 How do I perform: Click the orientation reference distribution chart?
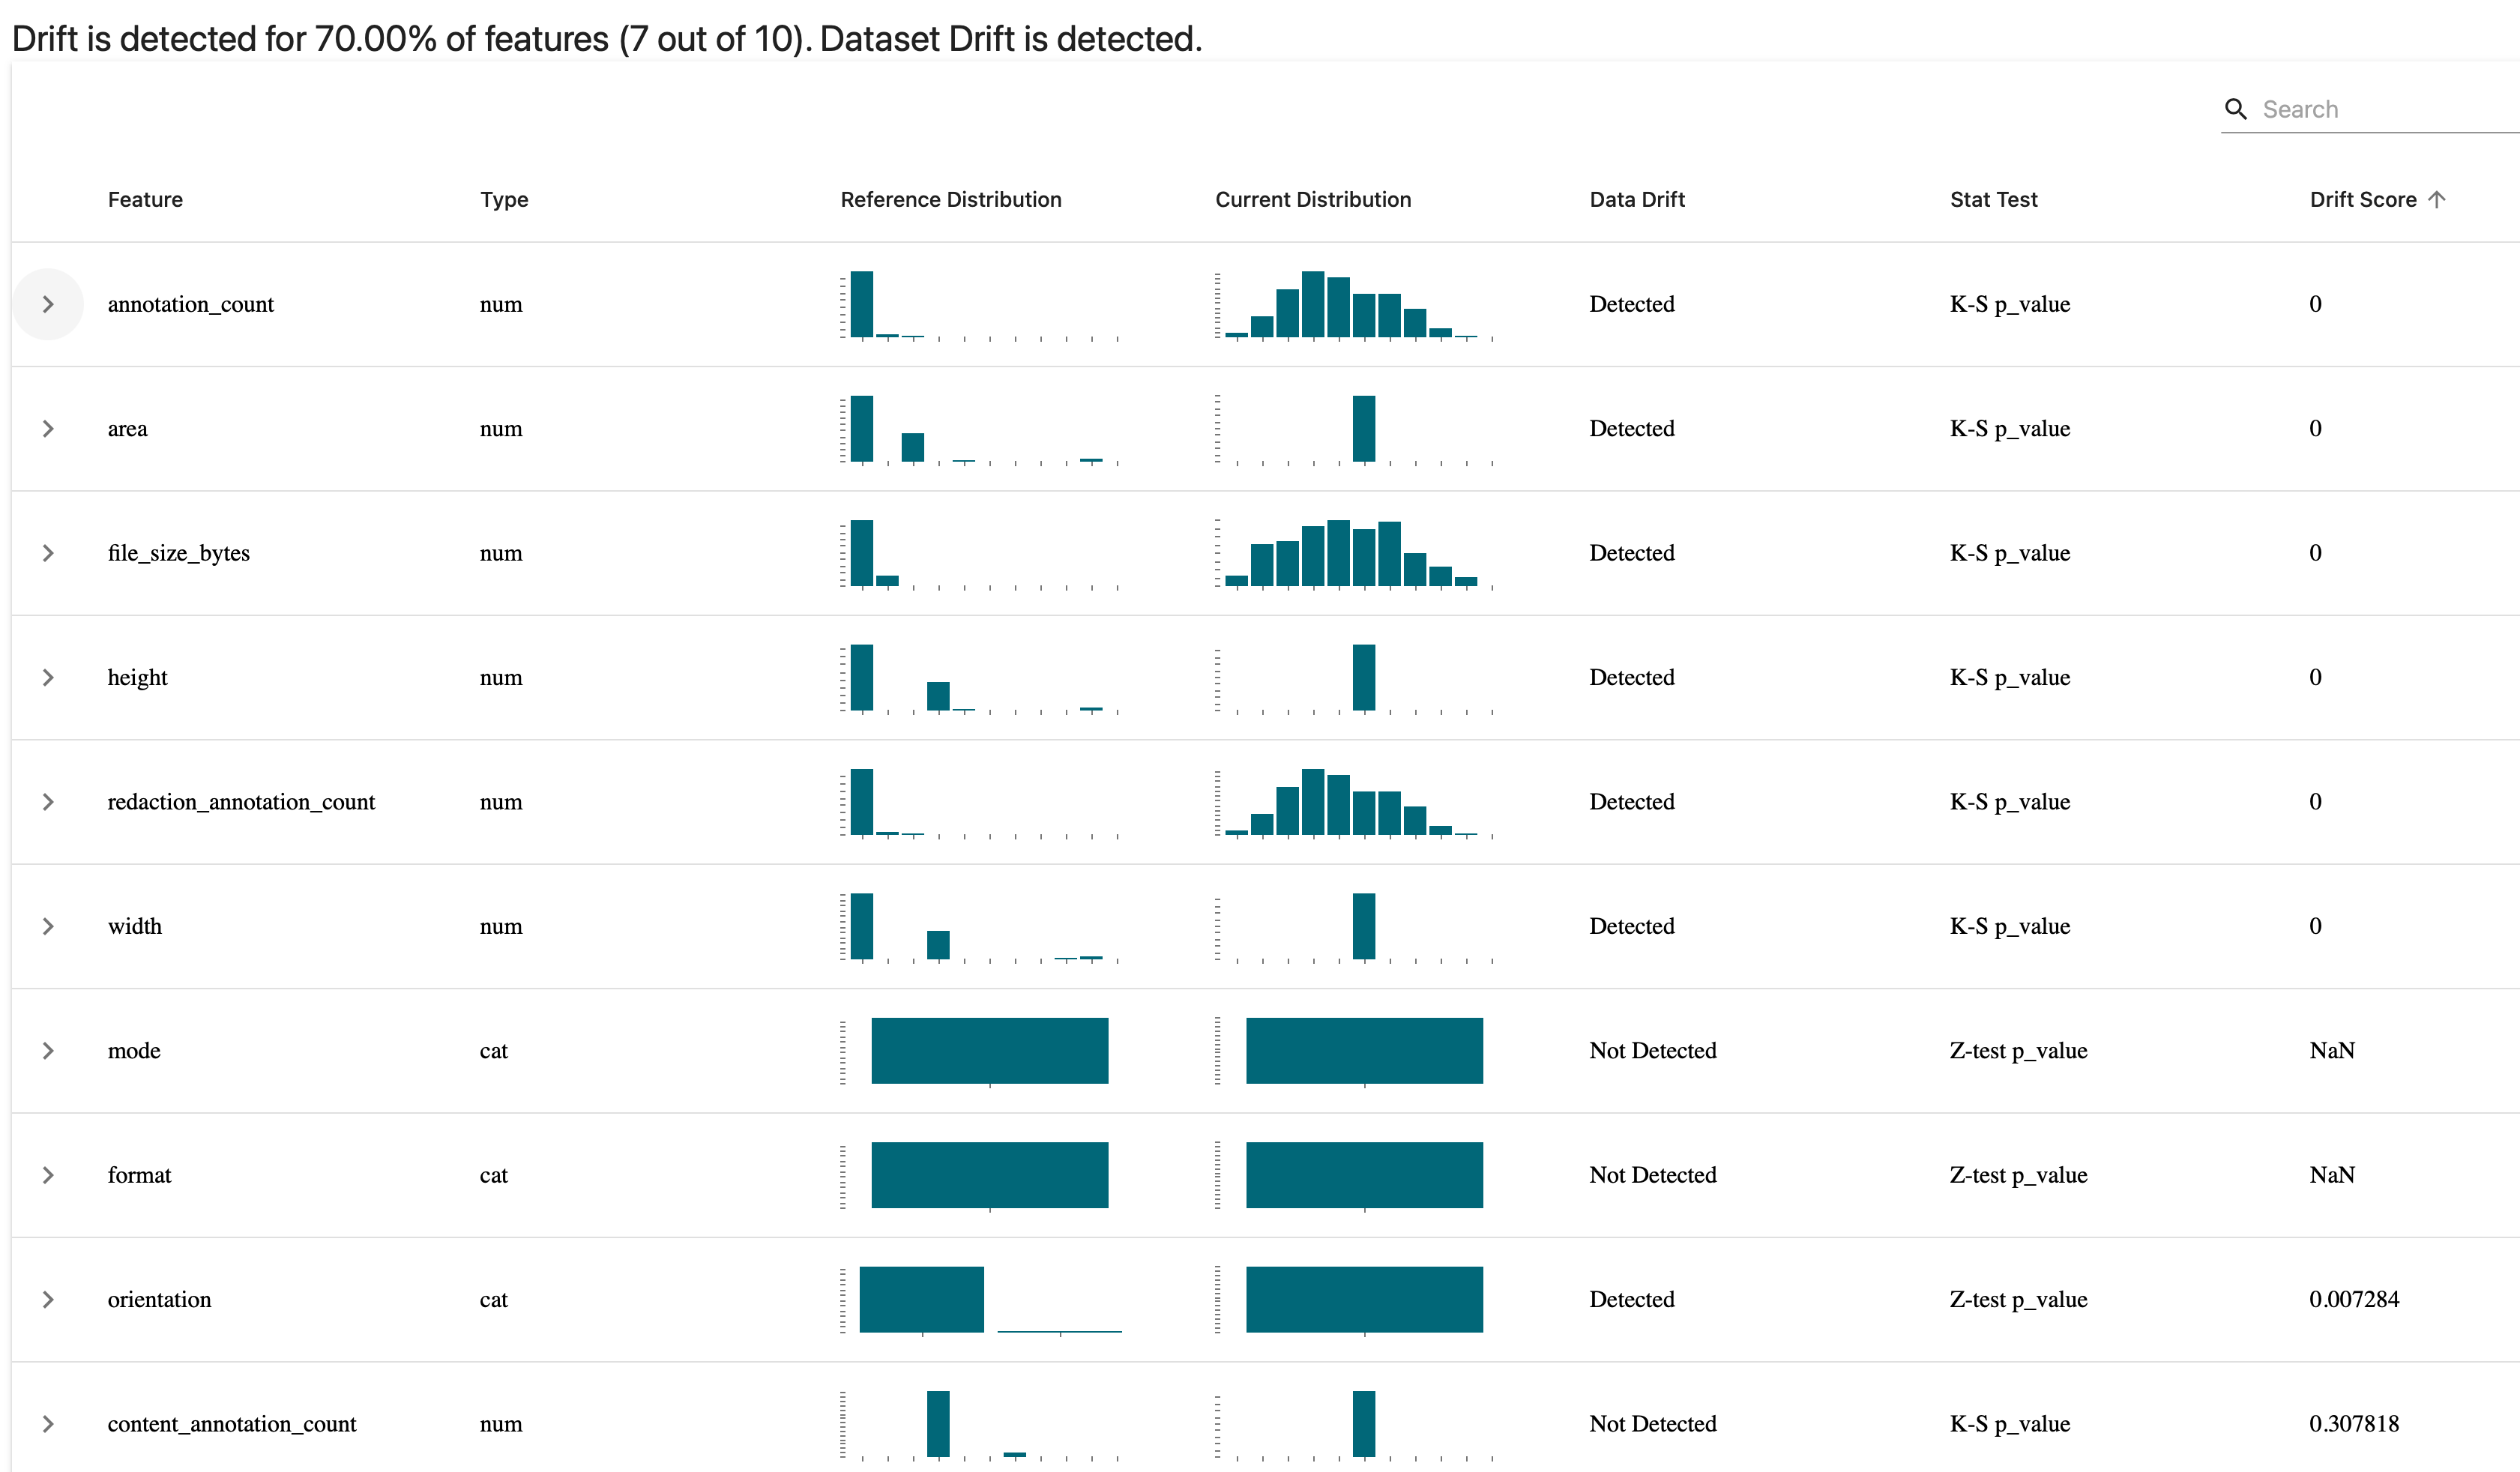pos(981,1300)
